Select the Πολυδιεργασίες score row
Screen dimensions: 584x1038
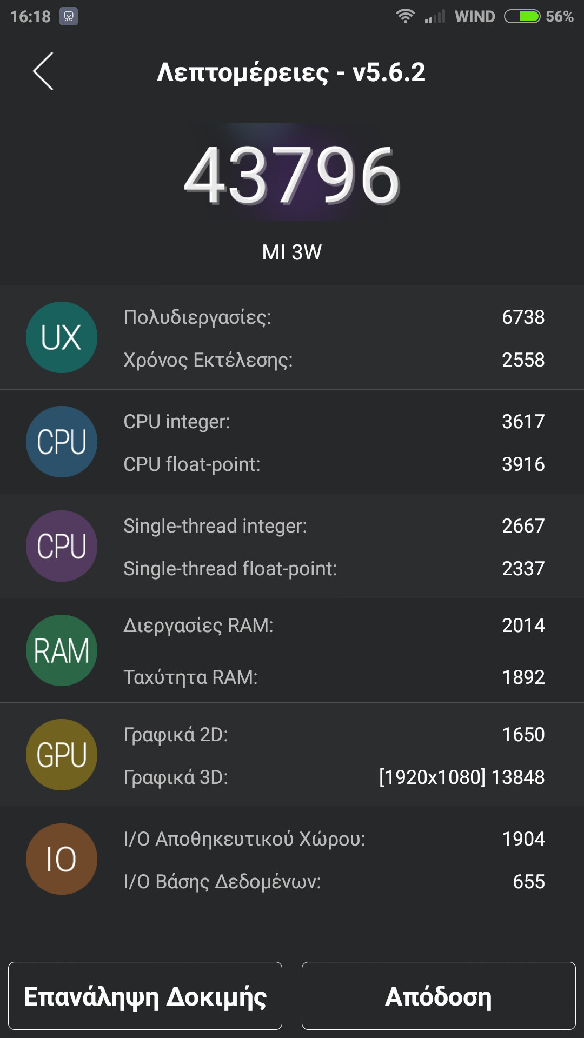[x=334, y=317]
